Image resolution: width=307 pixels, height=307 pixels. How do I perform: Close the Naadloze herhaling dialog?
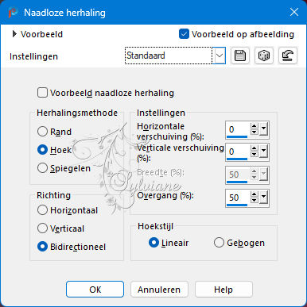(x=294, y=12)
